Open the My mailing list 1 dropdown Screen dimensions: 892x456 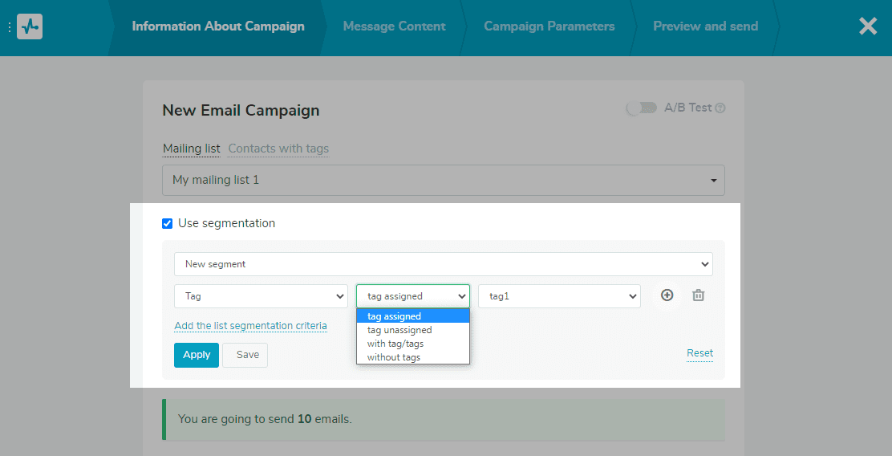click(x=443, y=181)
